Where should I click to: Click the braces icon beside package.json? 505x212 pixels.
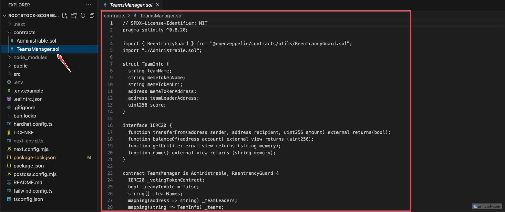[x=9, y=166]
